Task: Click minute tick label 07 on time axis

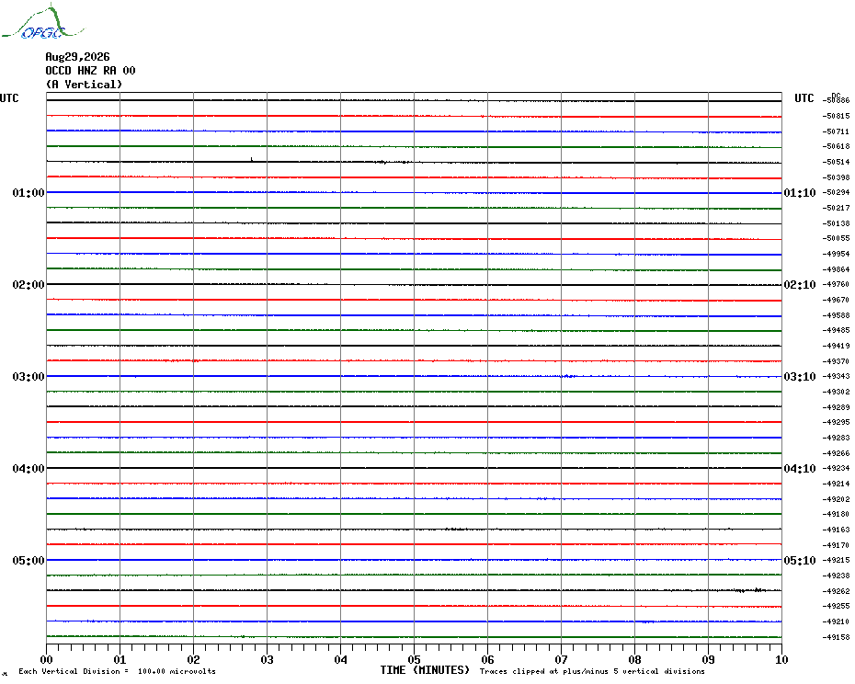Action: tap(561, 660)
